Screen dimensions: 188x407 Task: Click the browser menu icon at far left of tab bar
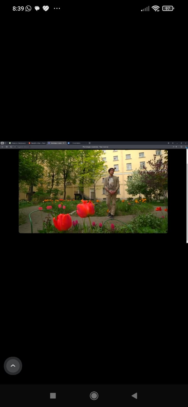2,143
